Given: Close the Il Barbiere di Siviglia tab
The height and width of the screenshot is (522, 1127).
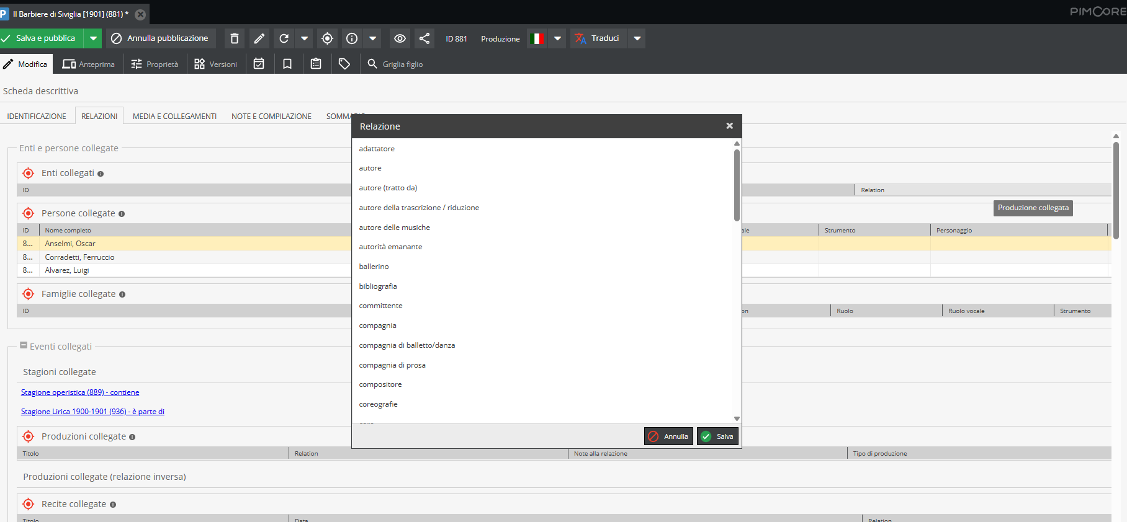Looking at the screenshot, I should point(140,14).
